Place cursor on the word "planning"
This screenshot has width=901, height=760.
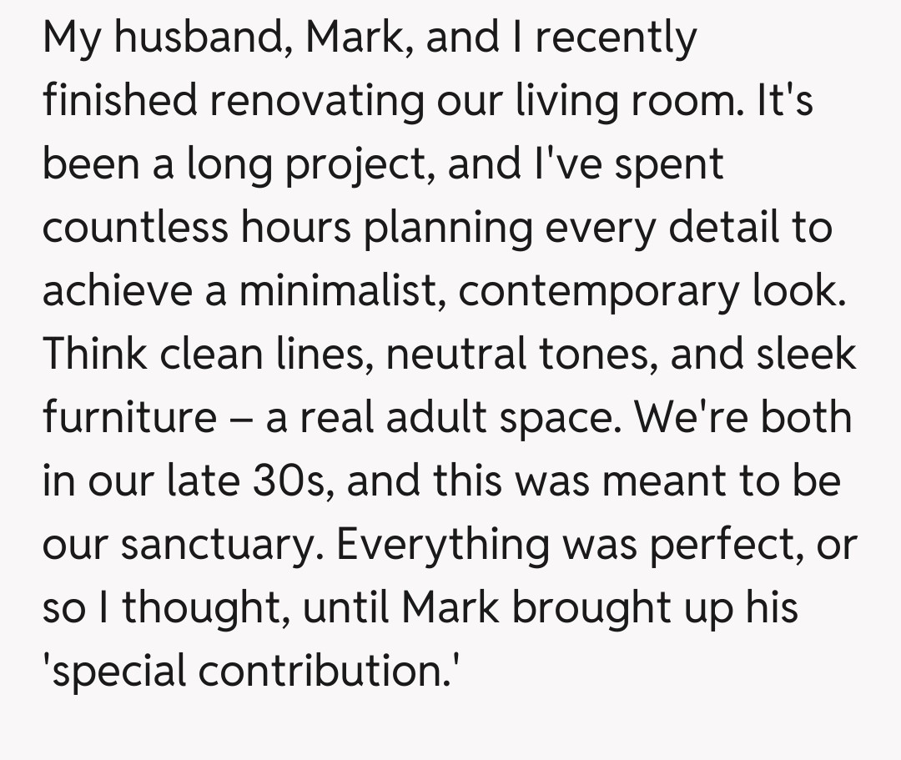(448, 228)
